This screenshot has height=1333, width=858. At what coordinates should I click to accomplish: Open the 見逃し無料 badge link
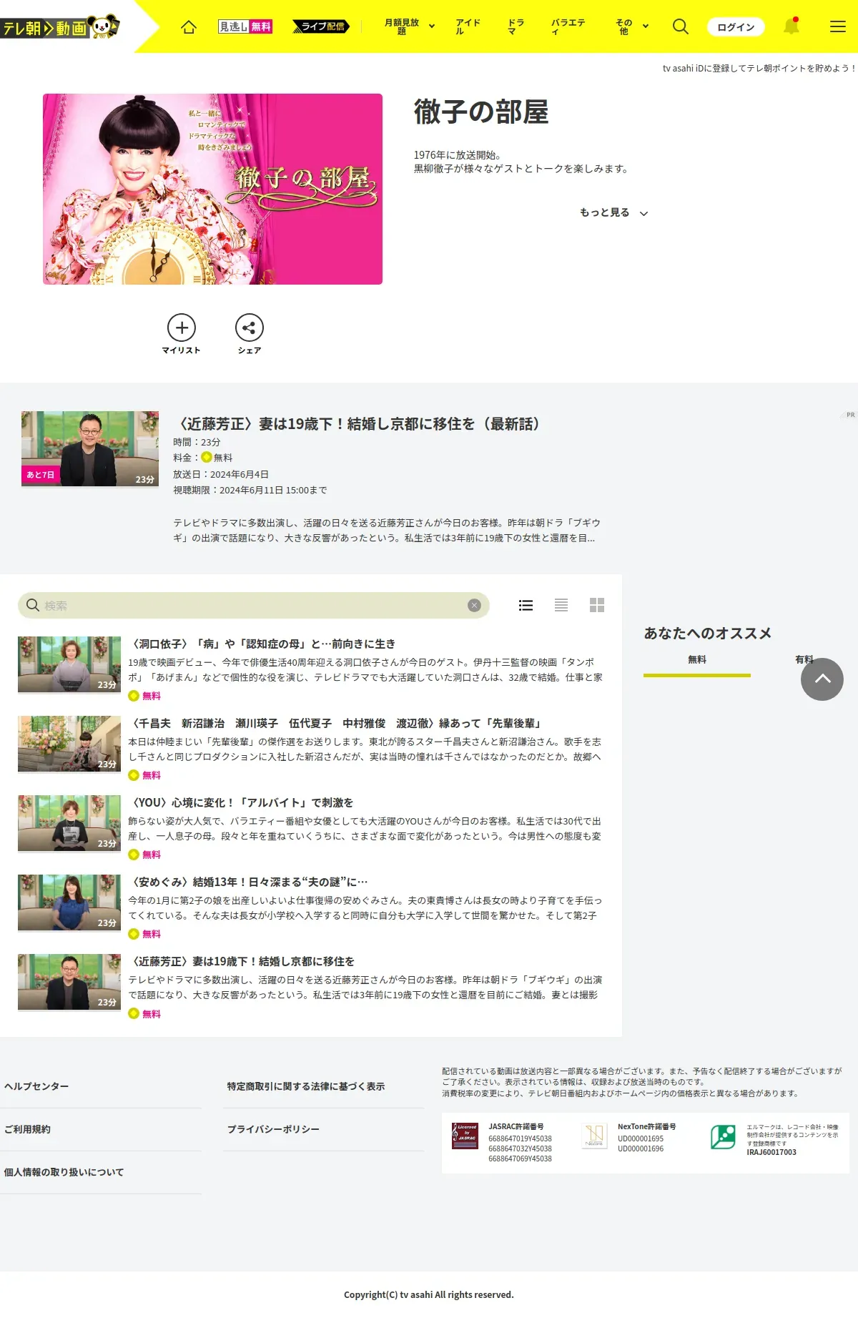point(245,26)
